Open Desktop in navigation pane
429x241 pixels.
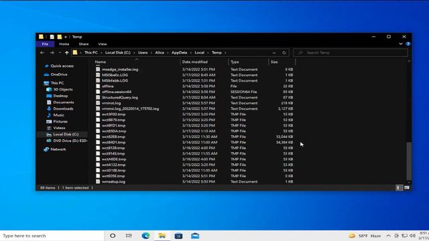60,96
